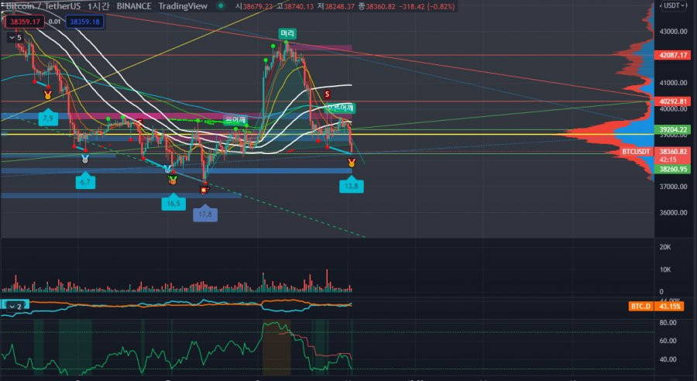Image resolution: width=697 pixels, height=381 pixels.
Task: Click the gold medal icon above 7.9 label
Action: [47, 94]
